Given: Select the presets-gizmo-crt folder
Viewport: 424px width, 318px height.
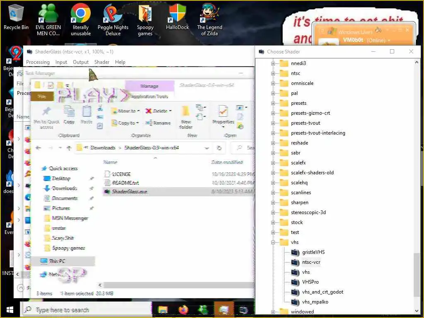Looking at the screenshot, I should click(x=311, y=113).
